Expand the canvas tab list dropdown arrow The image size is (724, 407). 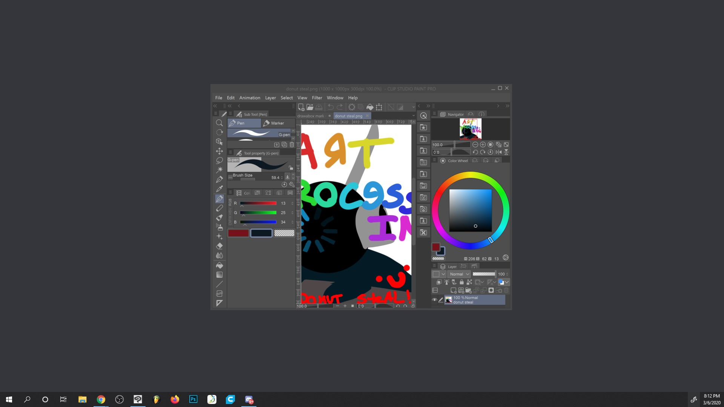click(413, 116)
